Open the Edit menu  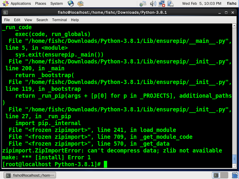coord(17,20)
